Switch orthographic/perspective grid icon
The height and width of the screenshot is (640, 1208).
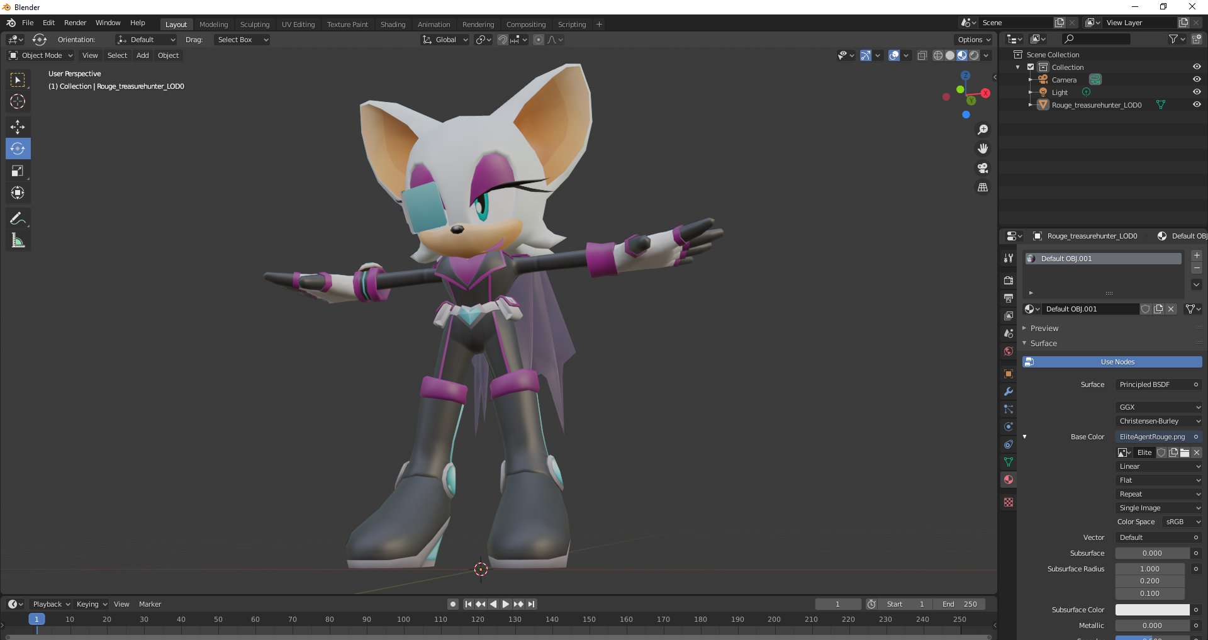point(983,188)
